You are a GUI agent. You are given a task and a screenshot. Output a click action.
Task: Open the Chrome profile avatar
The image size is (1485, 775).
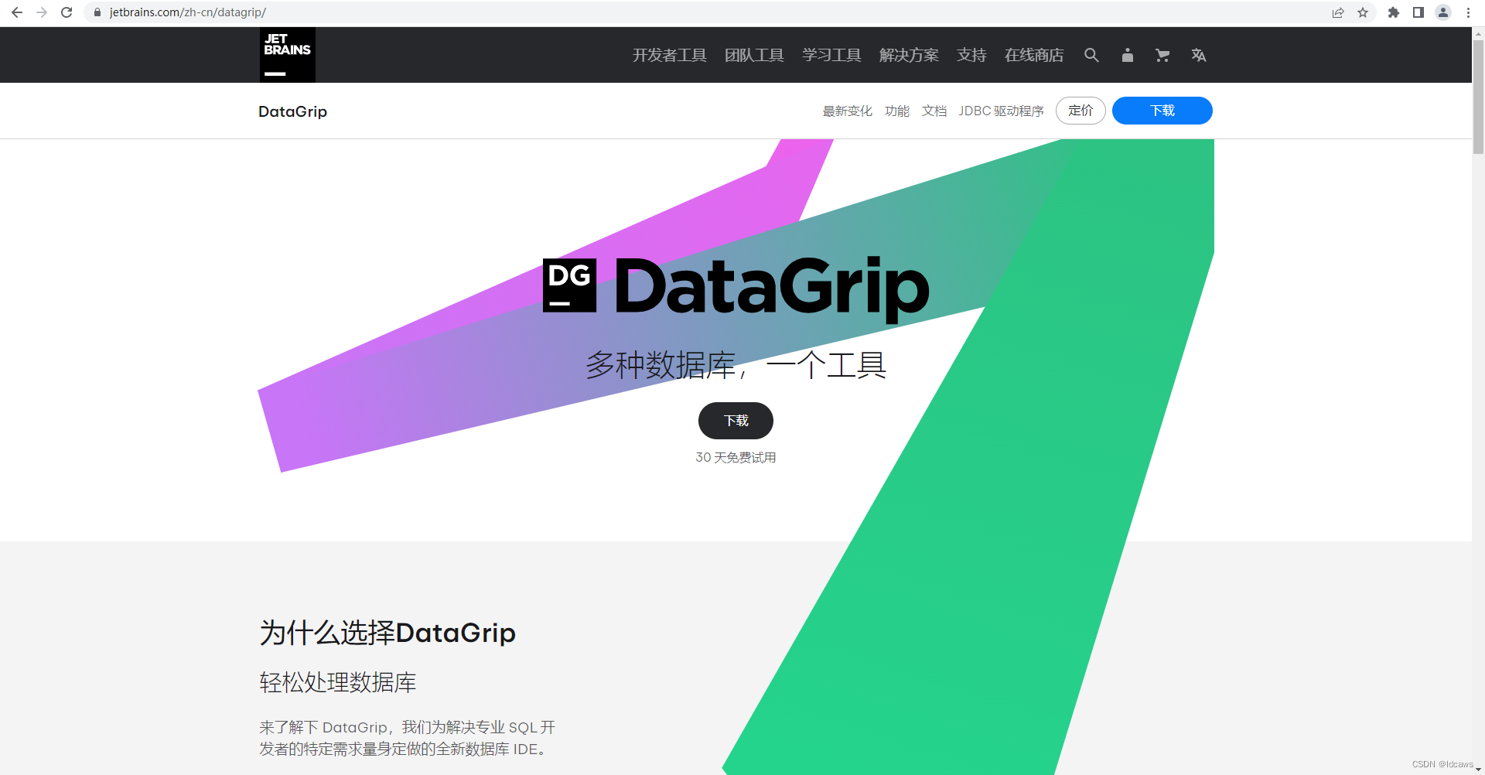1443,12
